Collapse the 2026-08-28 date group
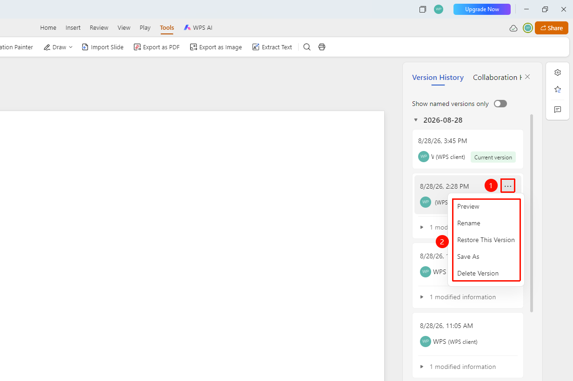Viewport: 573px width, 381px height. point(416,120)
